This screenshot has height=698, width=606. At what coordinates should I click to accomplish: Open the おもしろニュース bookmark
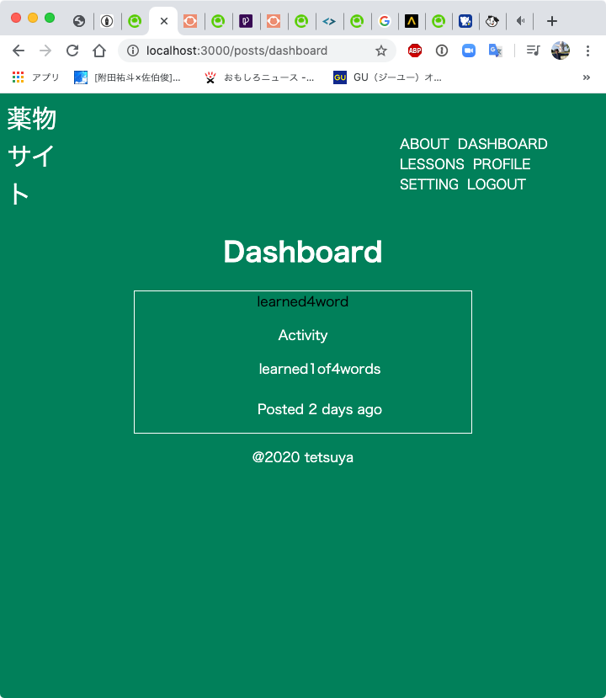pos(259,77)
